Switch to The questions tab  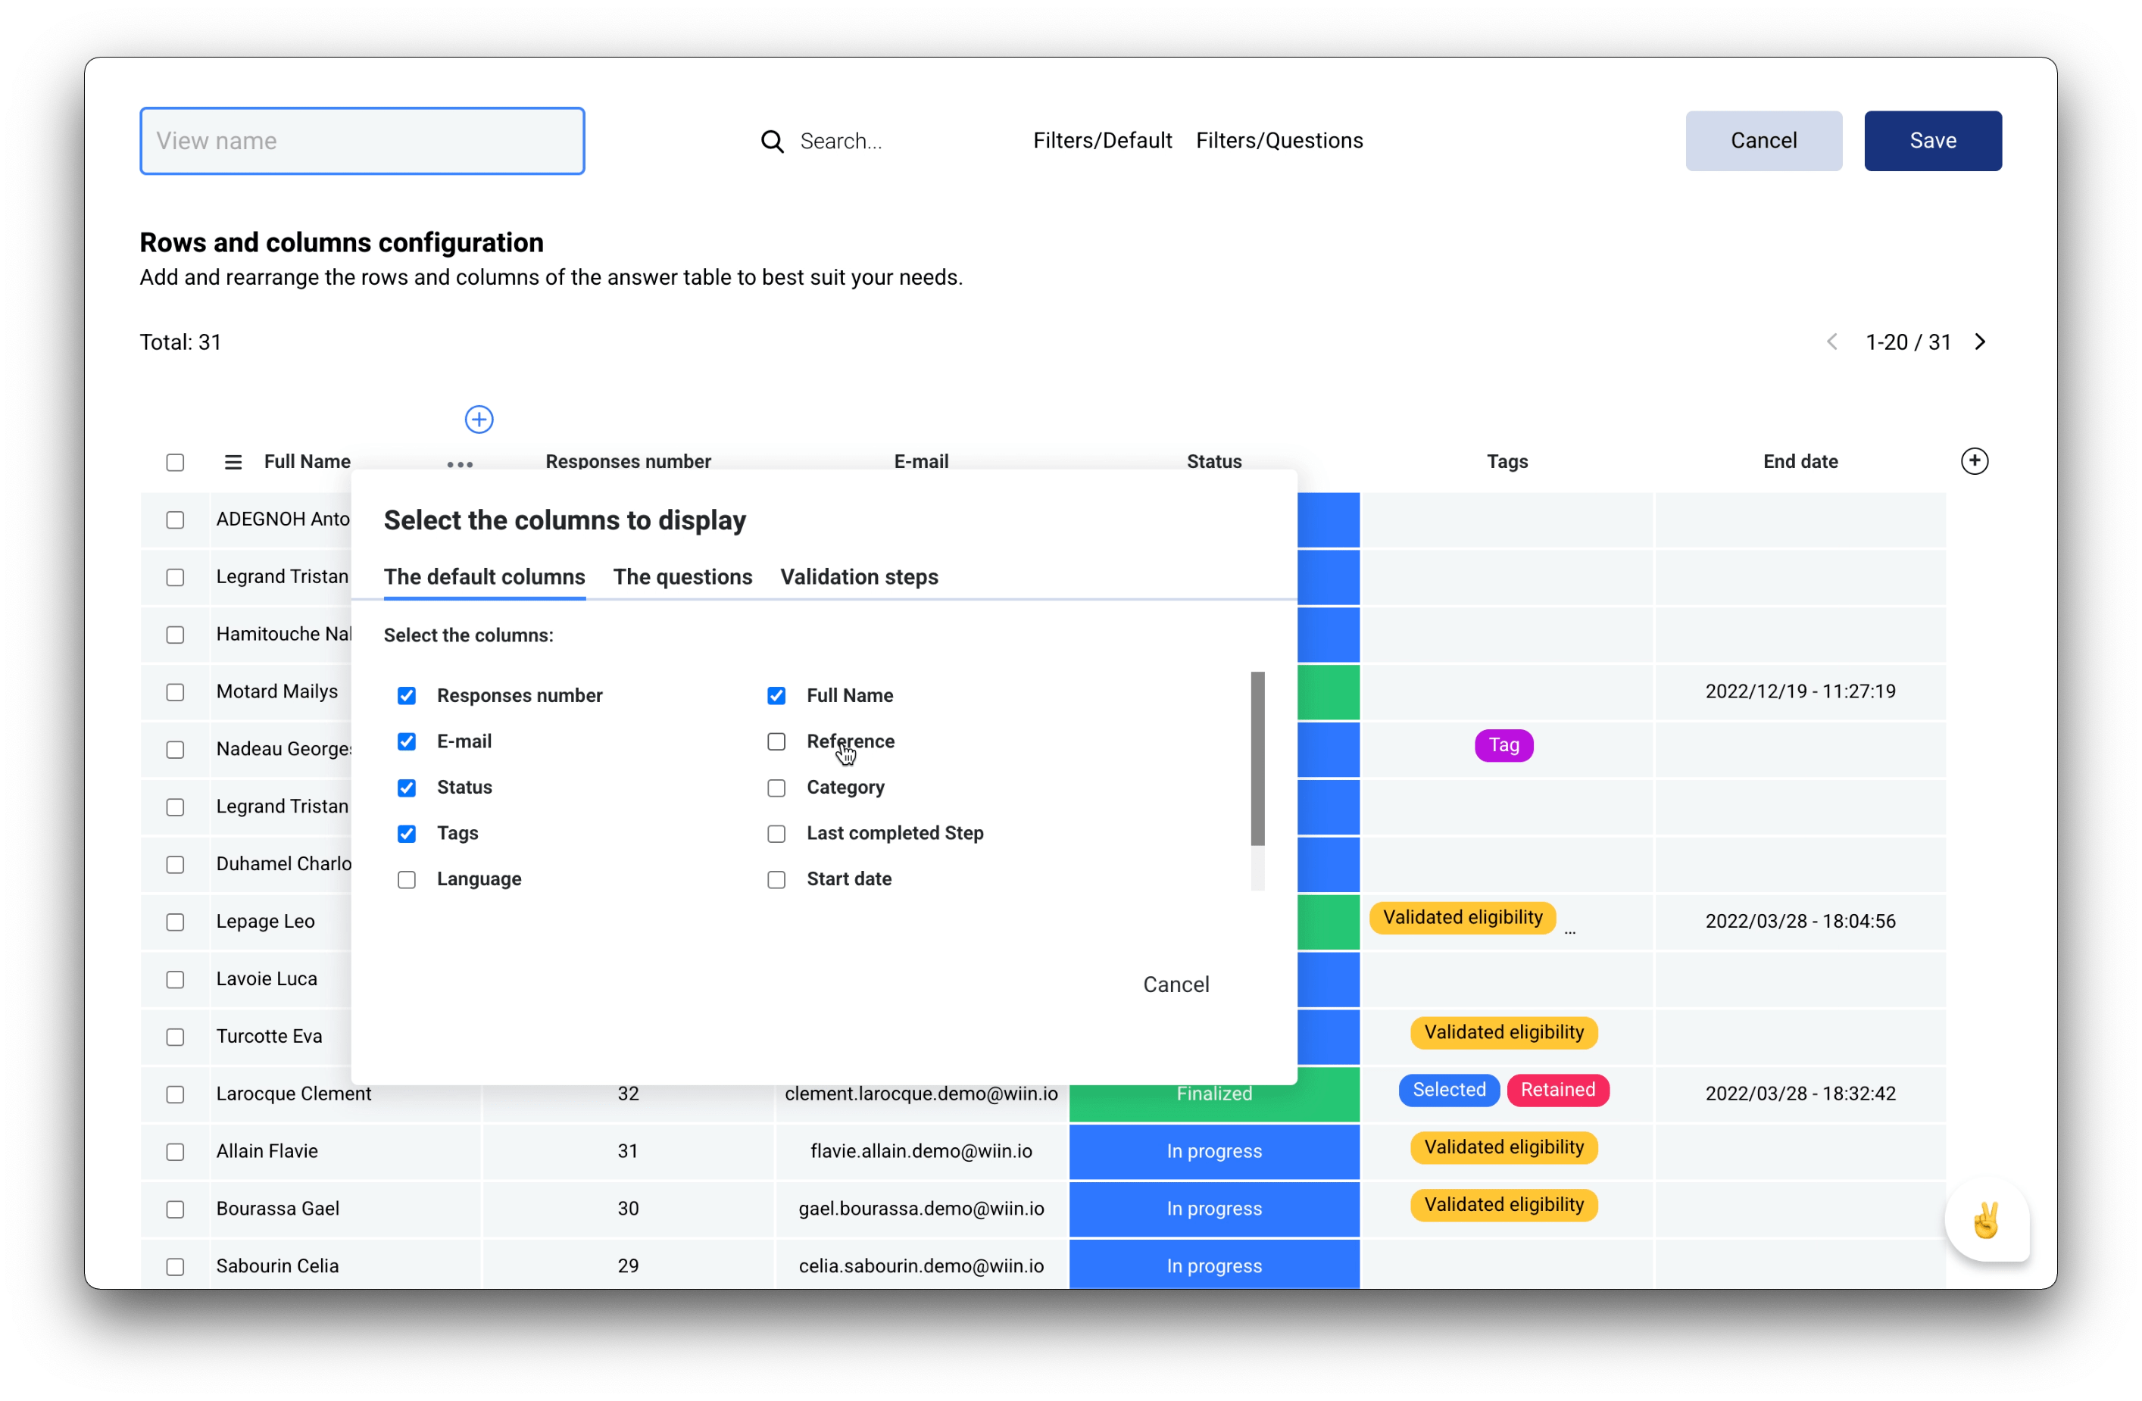pyautogui.click(x=682, y=577)
